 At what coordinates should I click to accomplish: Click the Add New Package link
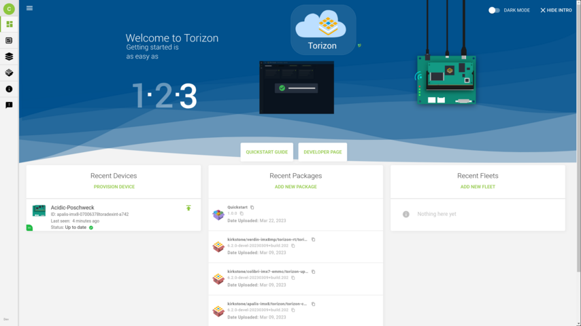(295, 187)
